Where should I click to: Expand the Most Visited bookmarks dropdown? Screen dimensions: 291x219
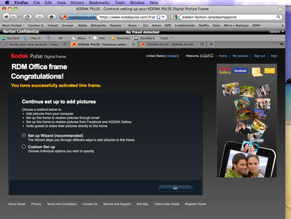tap(13, 26)
